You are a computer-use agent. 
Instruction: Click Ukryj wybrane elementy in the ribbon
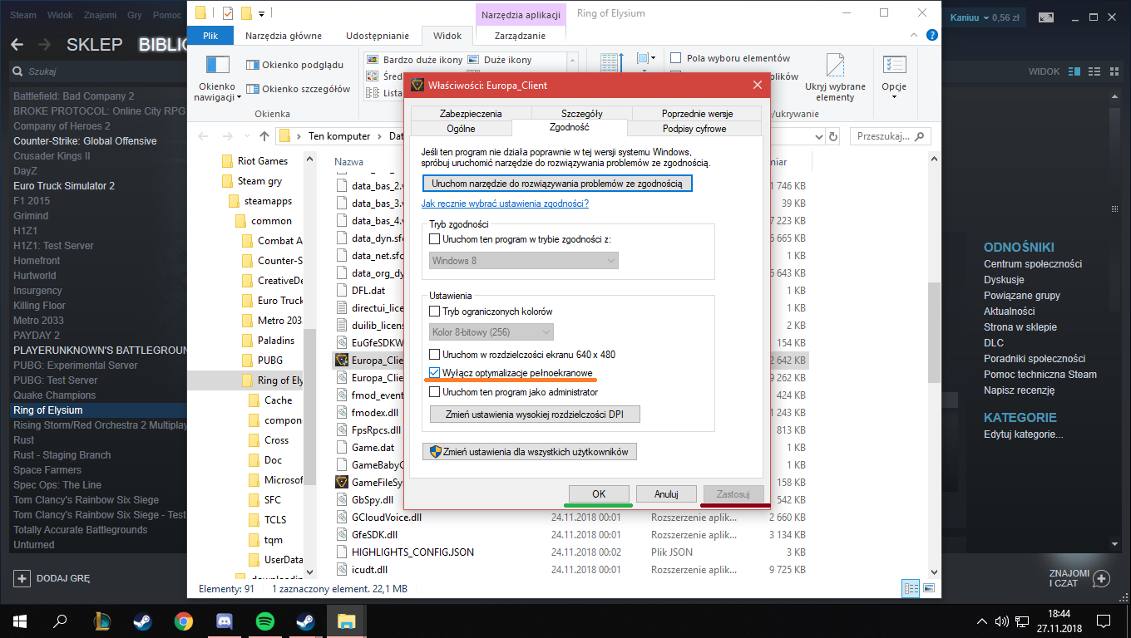coord(835,78)
